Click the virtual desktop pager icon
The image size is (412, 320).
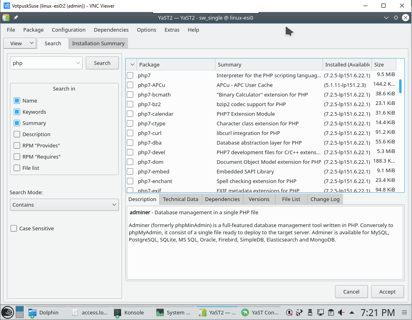[20, 312]
